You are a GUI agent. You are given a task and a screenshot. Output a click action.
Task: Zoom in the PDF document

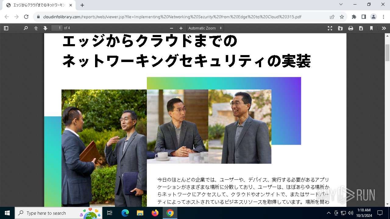pos(181,28)
